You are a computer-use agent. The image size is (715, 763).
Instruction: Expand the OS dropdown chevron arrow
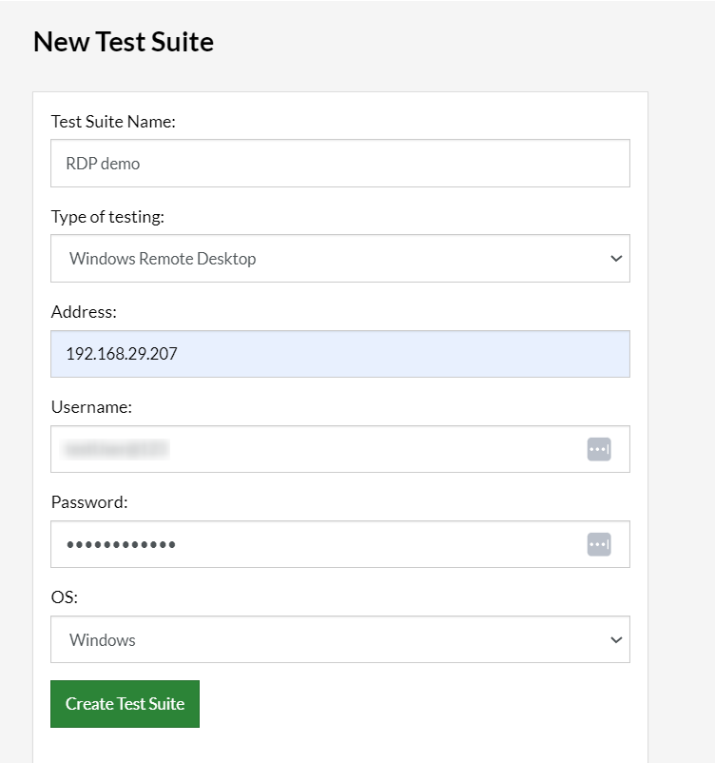pos(615,639)
